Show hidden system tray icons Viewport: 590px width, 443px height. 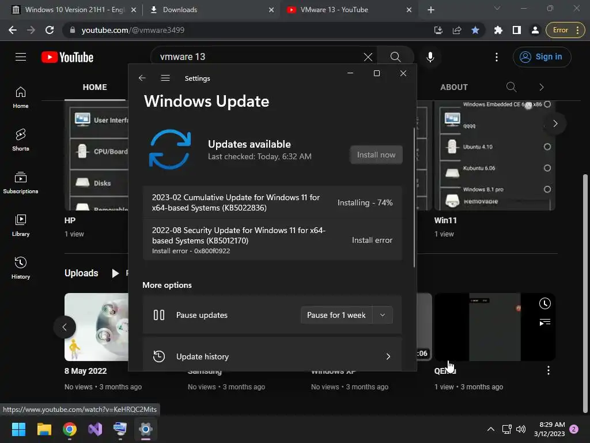click(491, 429)
